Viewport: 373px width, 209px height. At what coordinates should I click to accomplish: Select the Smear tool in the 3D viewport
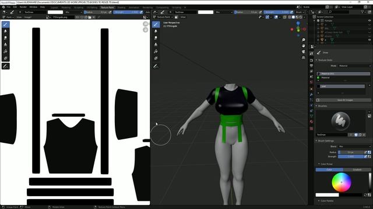pos(156,38)
